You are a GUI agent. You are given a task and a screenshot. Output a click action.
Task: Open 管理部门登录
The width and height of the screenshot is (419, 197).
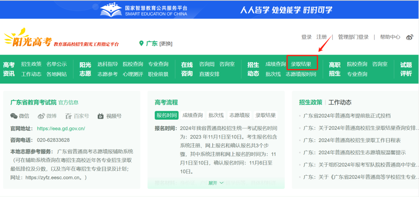coord(353,37)
